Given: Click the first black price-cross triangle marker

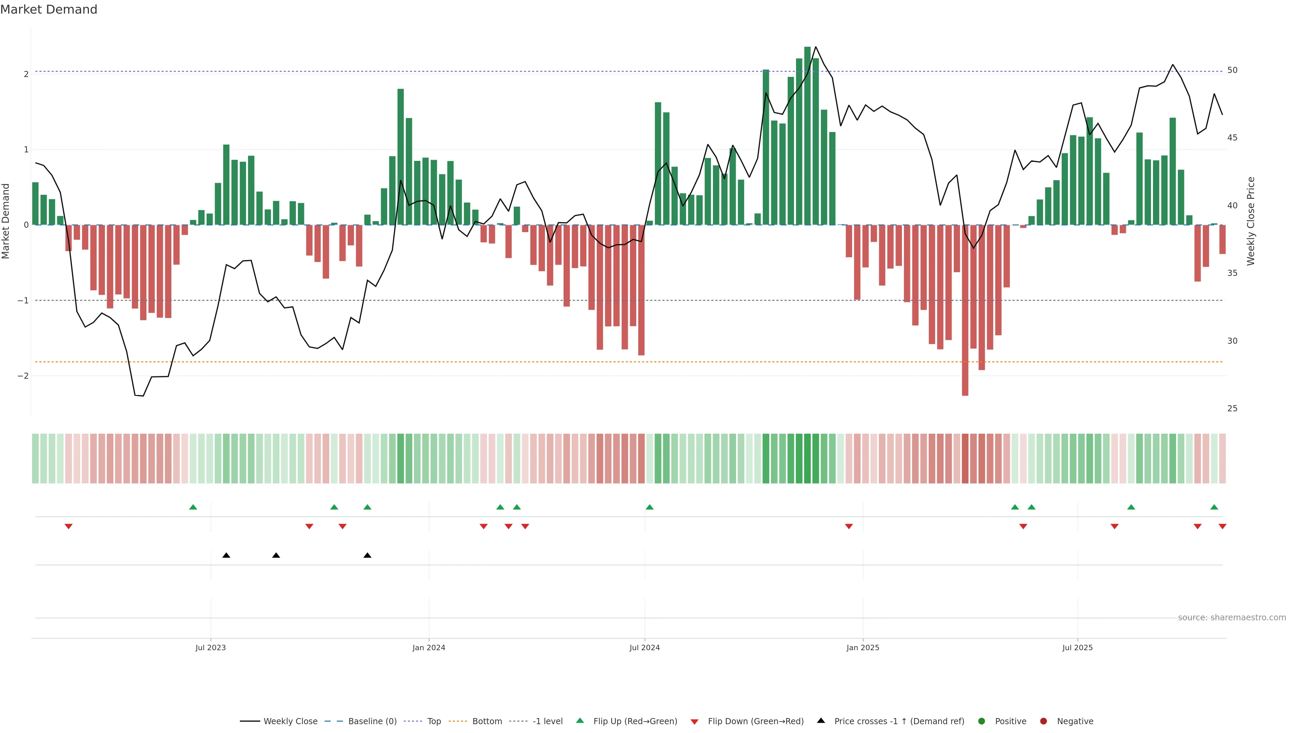Looking at the screenshot, I should [x=226, y=556].
